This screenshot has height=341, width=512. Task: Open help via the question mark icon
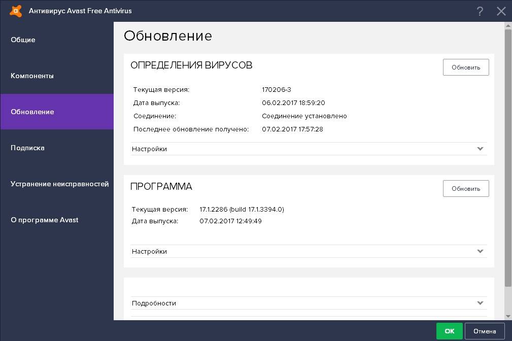coord(480,11)
